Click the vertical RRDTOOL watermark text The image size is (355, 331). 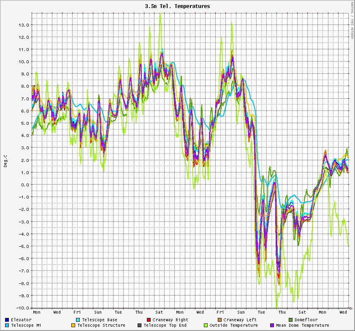pyautogui.click(x=352, y=20)
